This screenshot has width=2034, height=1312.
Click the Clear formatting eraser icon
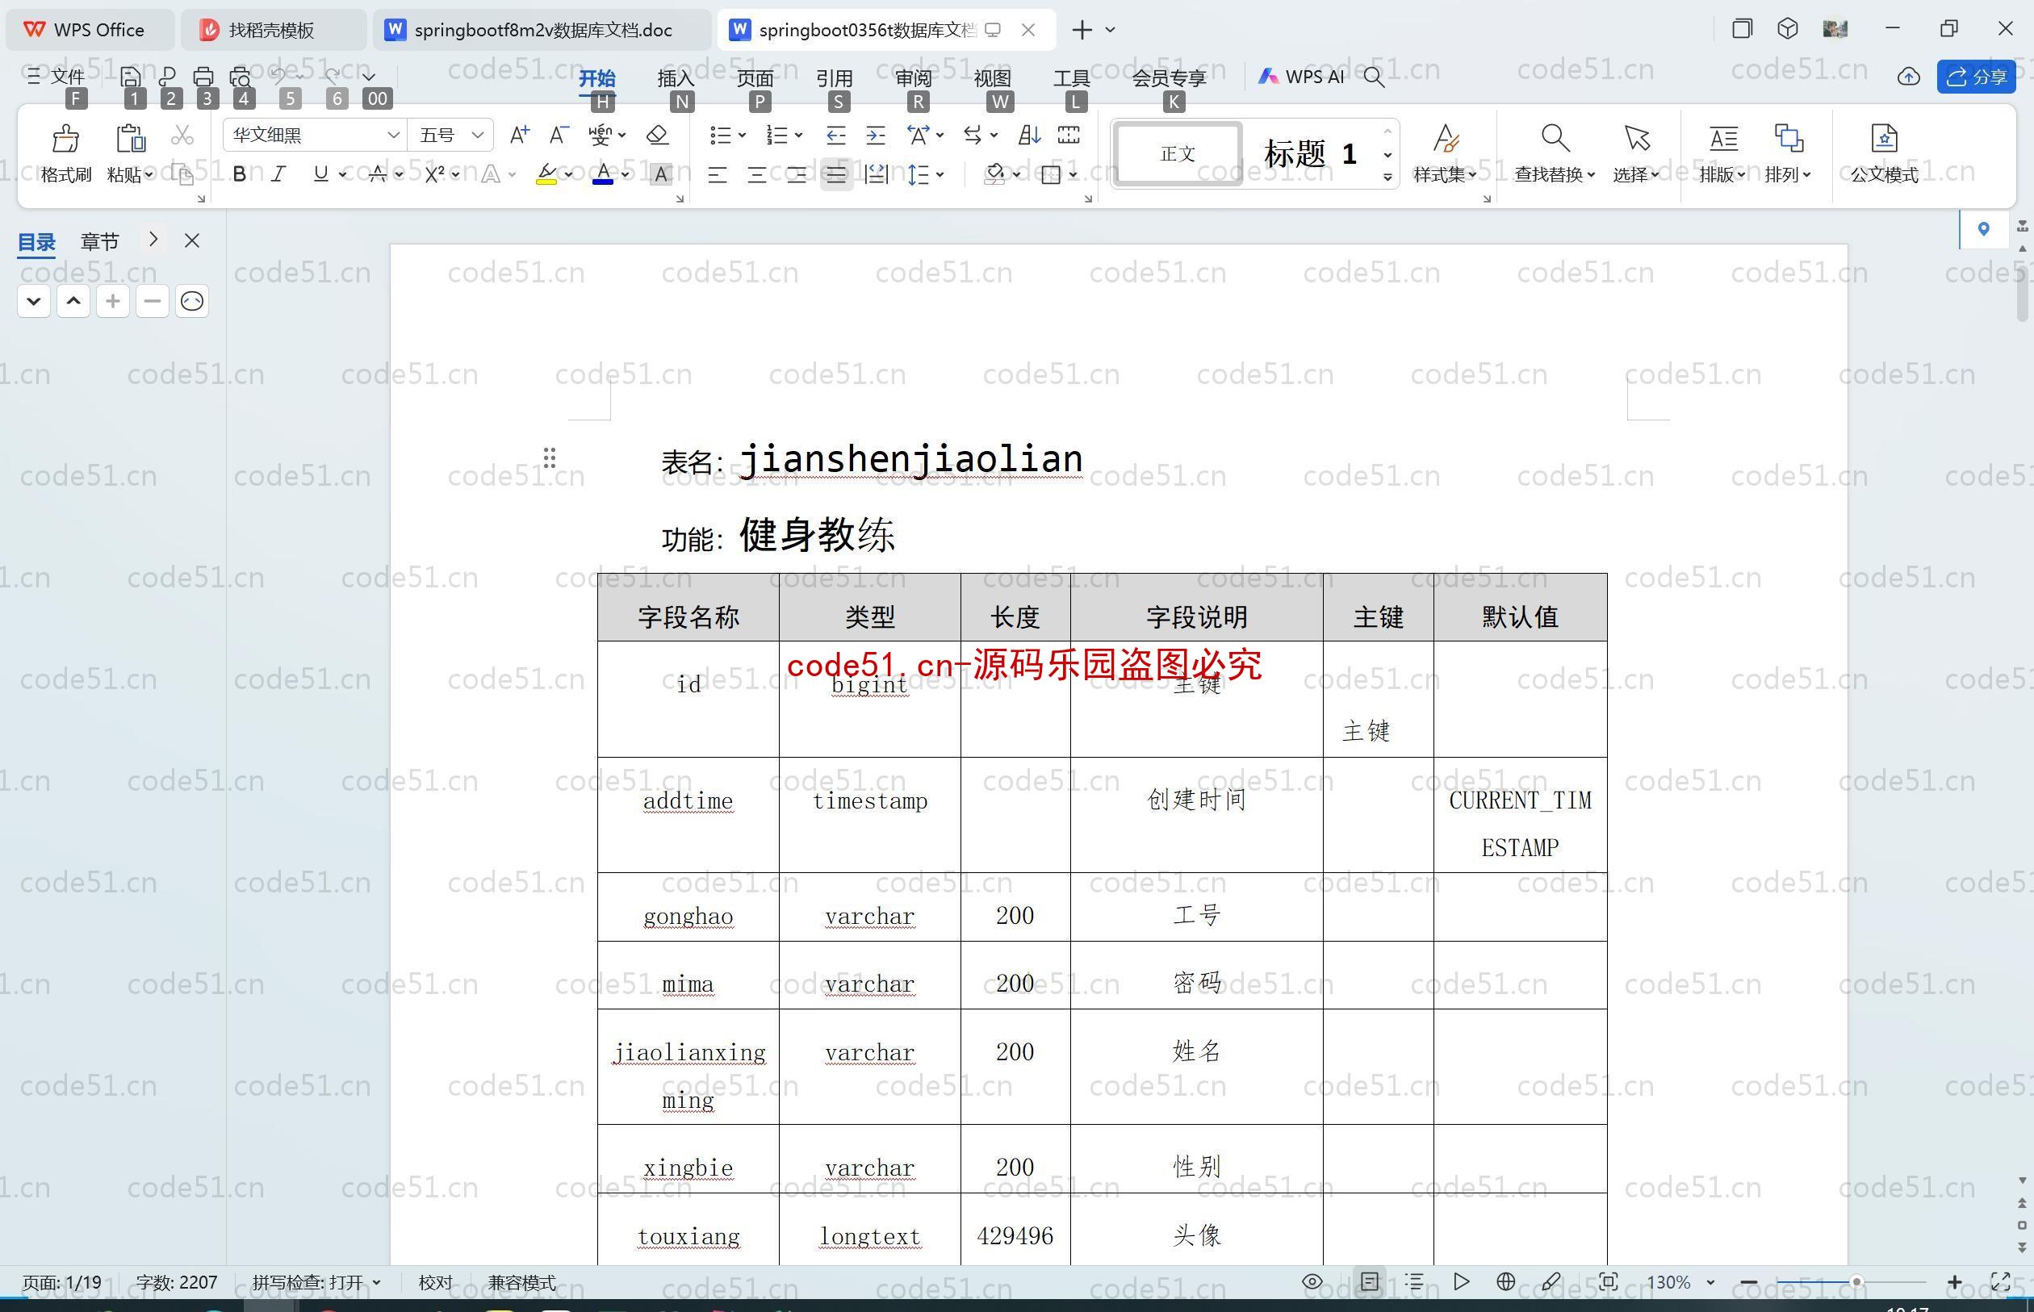pyautogui.click(x=657, y=135)
